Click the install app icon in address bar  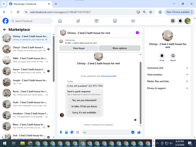pyautogui.click(x=138, y=12)
